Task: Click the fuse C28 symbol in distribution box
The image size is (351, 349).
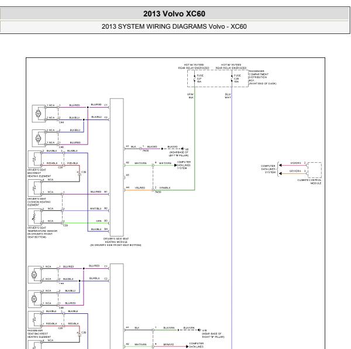Action: click(x=232, y=78)
